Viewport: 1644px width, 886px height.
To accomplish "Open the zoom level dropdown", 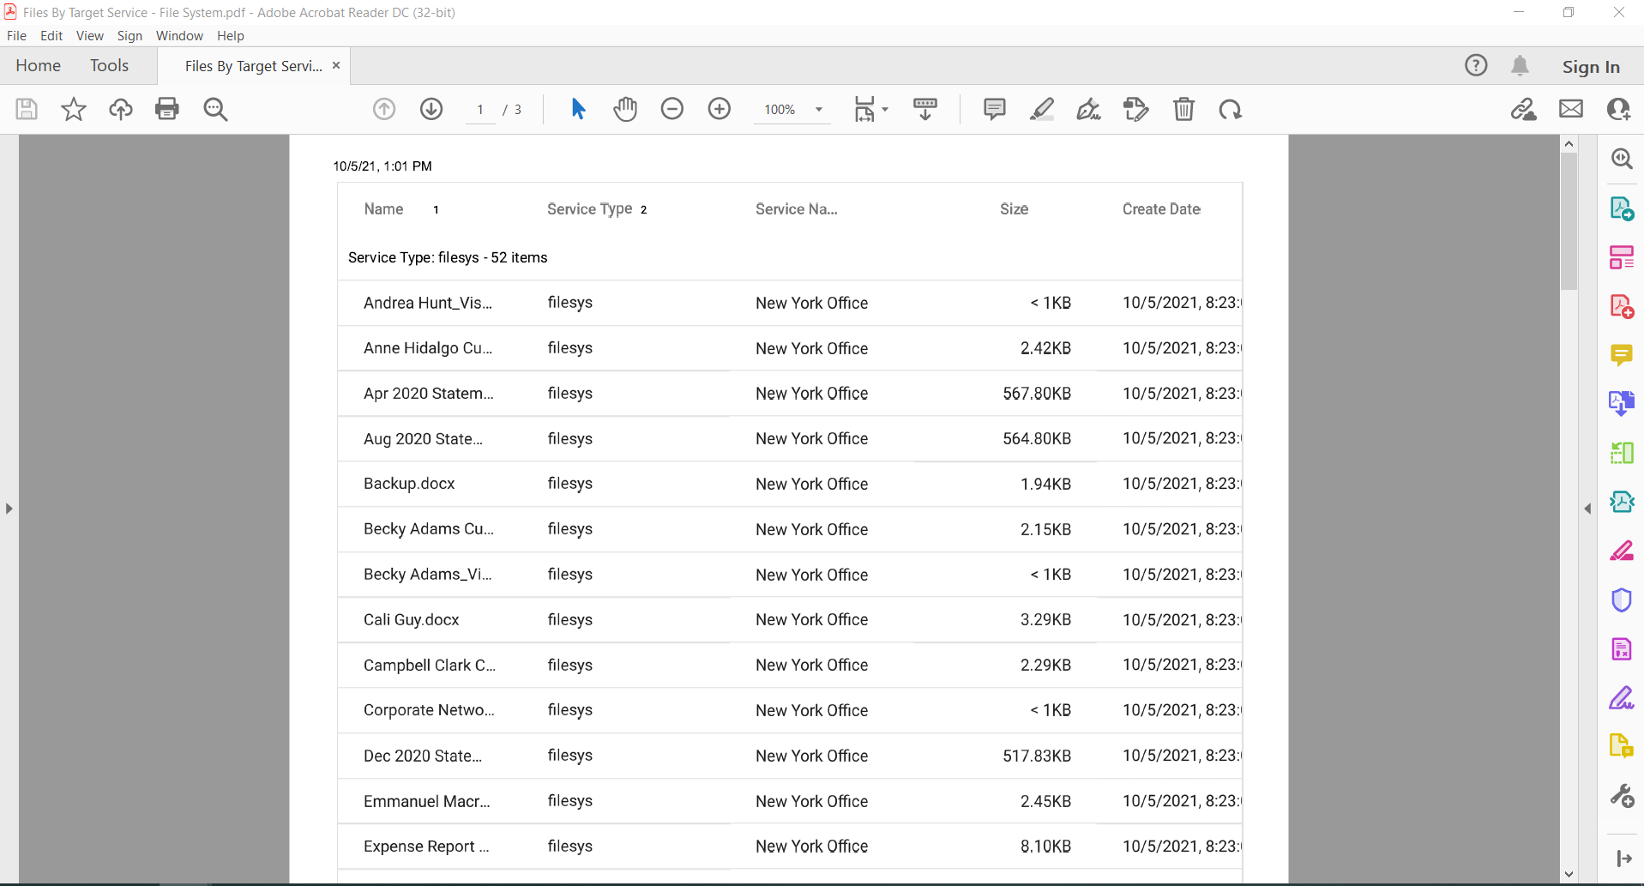I will [819, 110].
